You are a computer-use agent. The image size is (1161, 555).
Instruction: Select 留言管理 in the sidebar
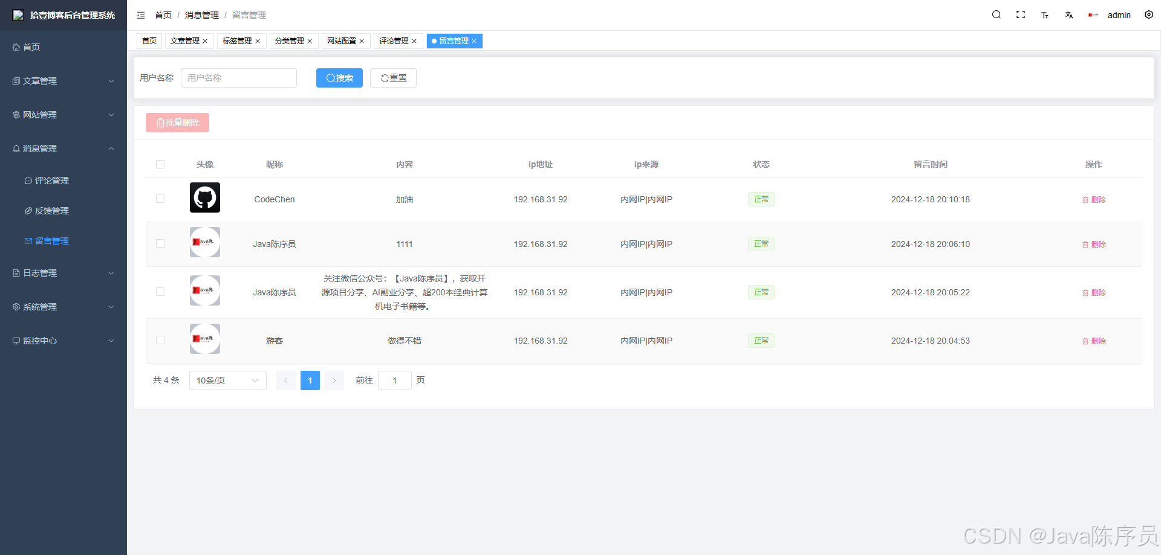click(x=63, y=241)
